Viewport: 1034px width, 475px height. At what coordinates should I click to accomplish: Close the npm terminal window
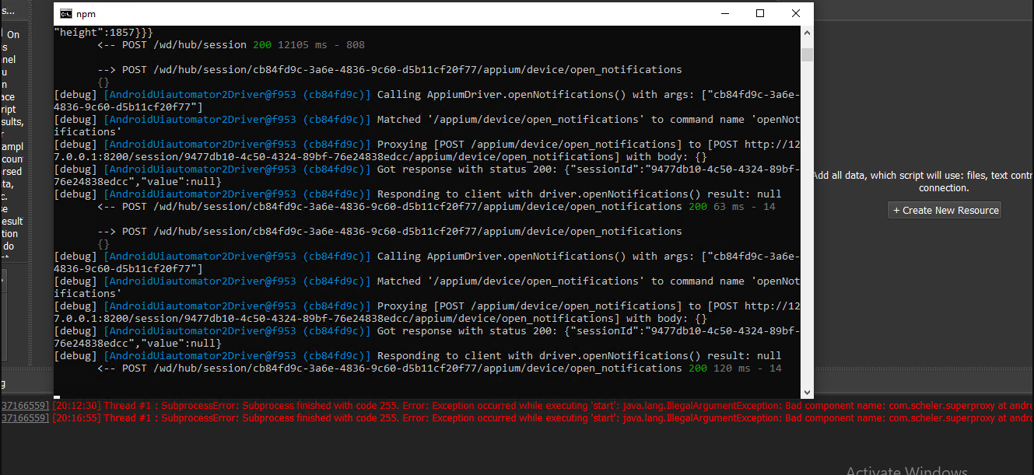click(x=795, y=13)
